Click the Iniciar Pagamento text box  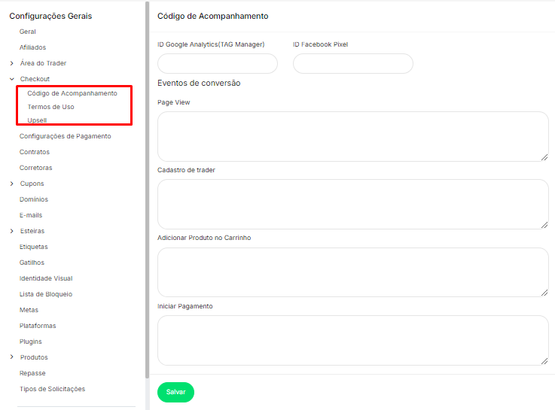point(352,340)
